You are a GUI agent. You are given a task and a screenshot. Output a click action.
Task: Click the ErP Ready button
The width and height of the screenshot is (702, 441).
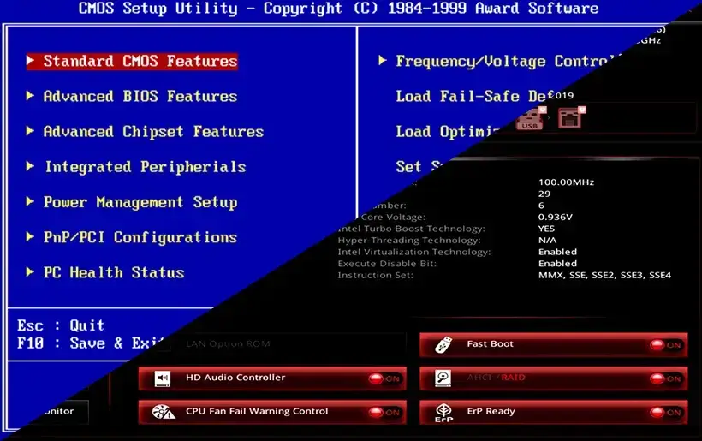(553, 413)
